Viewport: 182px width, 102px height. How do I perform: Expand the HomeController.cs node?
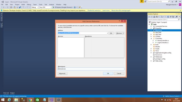(x=153, y=40)
